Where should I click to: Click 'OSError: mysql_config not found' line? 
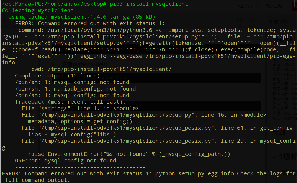[66, 161]
